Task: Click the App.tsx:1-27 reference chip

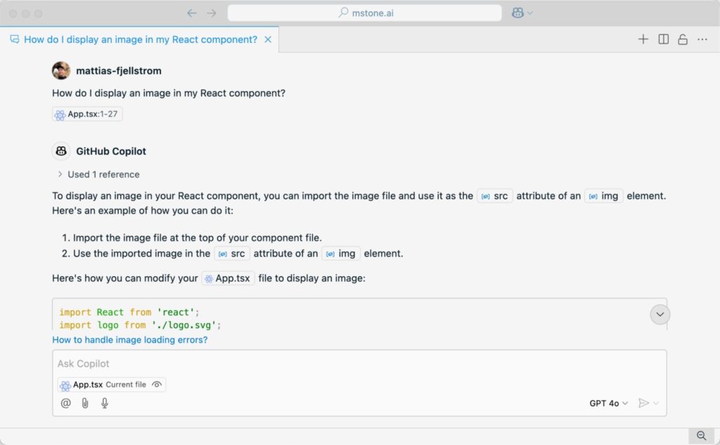Action: [x=86, y=114]
